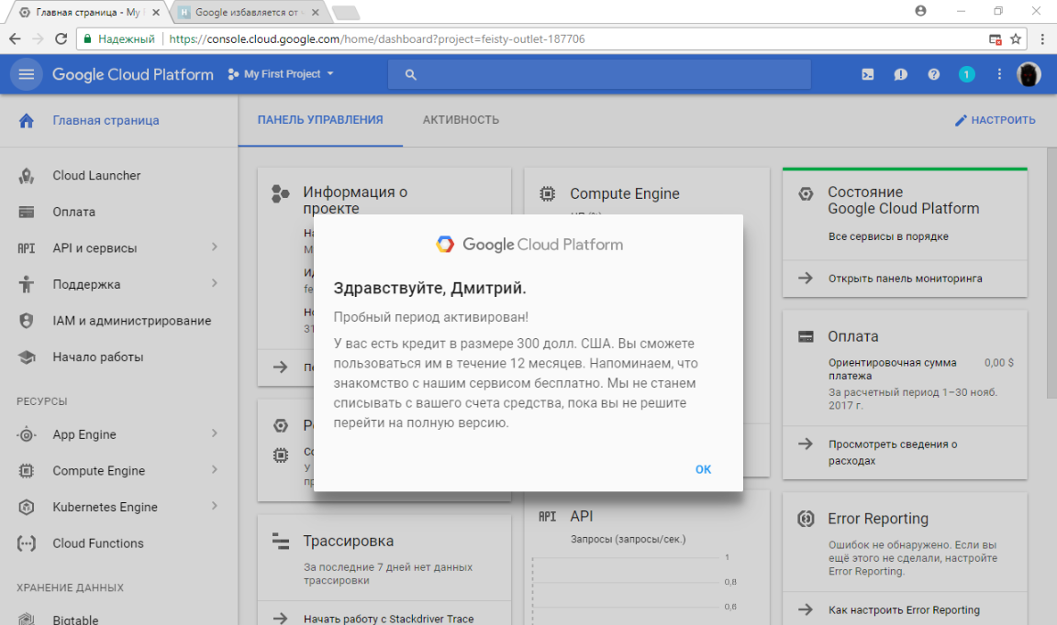Click the Cloud Functions brackets icon
Screen dimensions: 1057x625
click(x=27, y=543)
